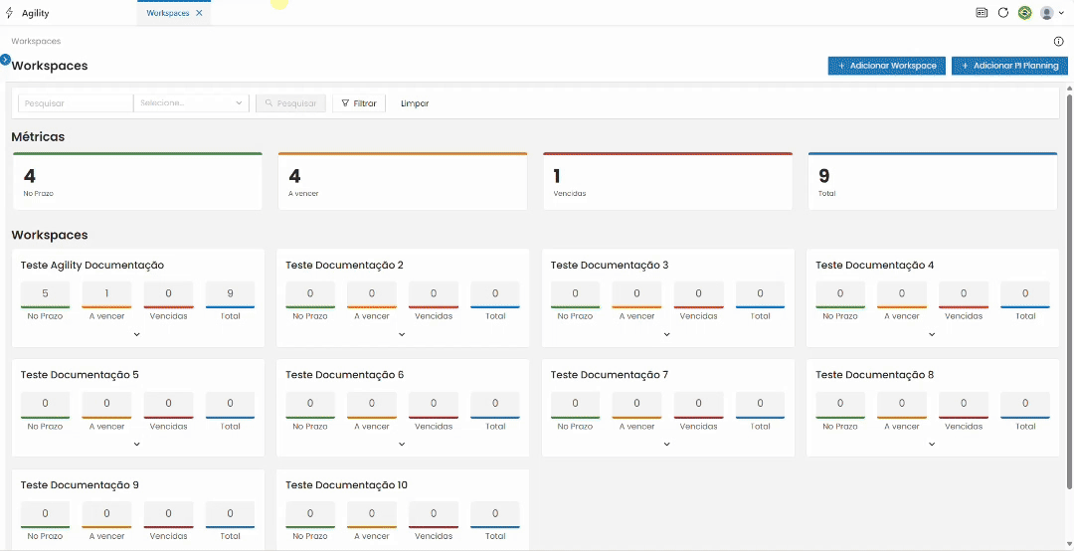This screenshot has height=551, width=1074.
Task: Click the Limpar link
Action: pos(415,103)
